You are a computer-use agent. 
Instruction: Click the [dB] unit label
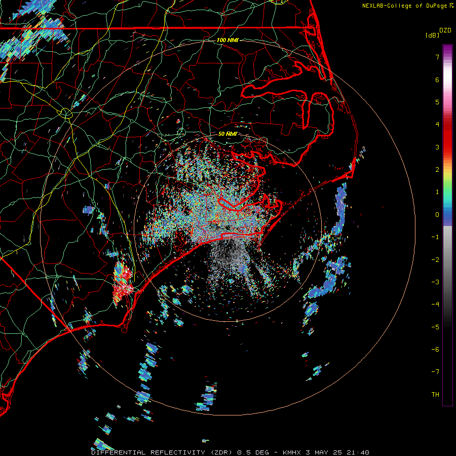coord(432,35)
